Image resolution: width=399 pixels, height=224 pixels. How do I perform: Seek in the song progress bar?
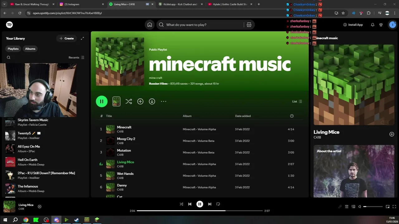(199, 211)
